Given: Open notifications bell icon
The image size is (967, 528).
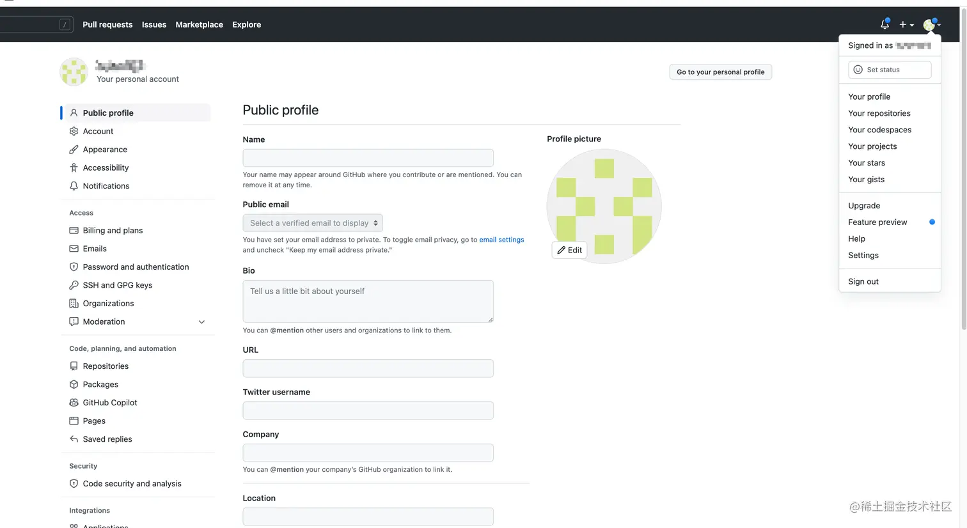Looking at the screenshot, I should click(x=884, y=24).
